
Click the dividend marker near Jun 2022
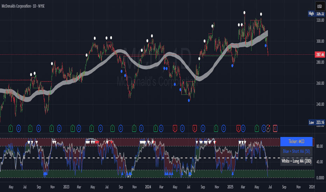pyautogui.click(x=19, y=129)
